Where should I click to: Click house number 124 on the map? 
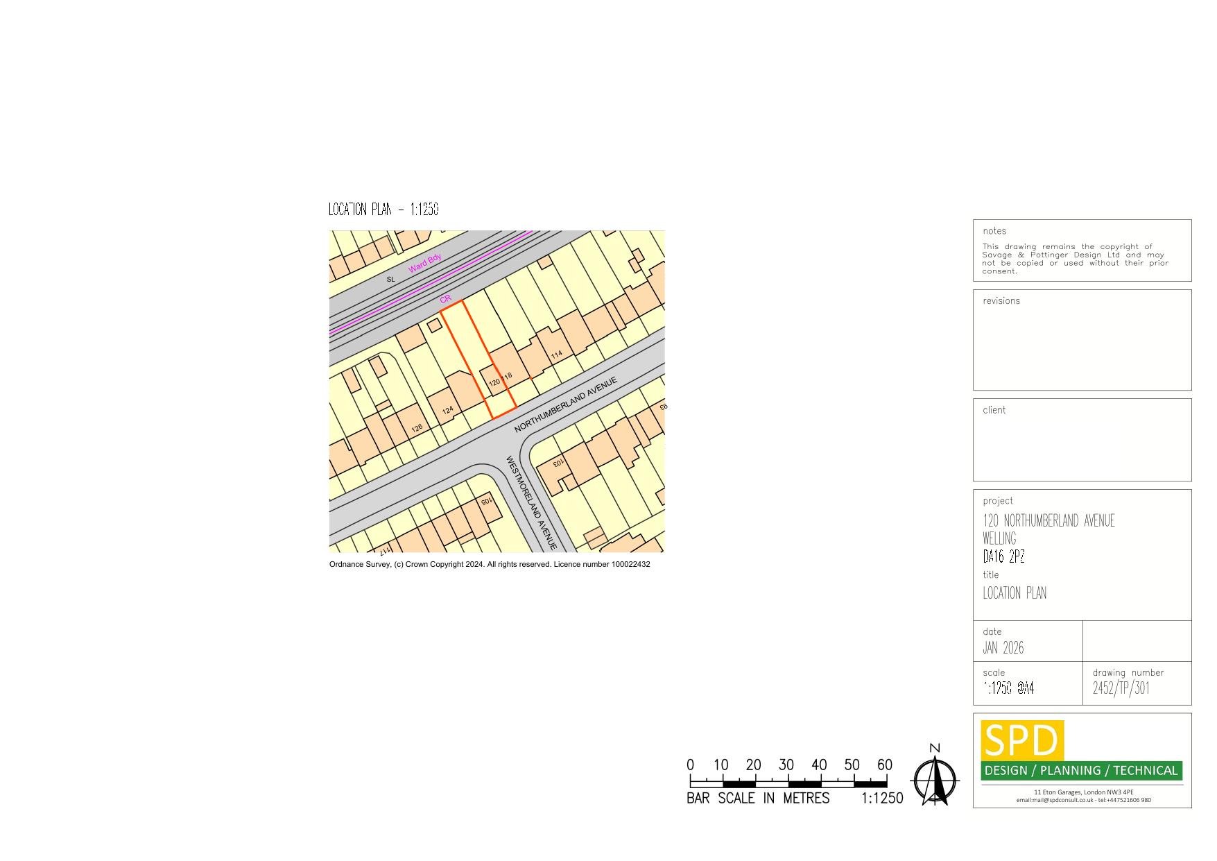tap(448, 411)
